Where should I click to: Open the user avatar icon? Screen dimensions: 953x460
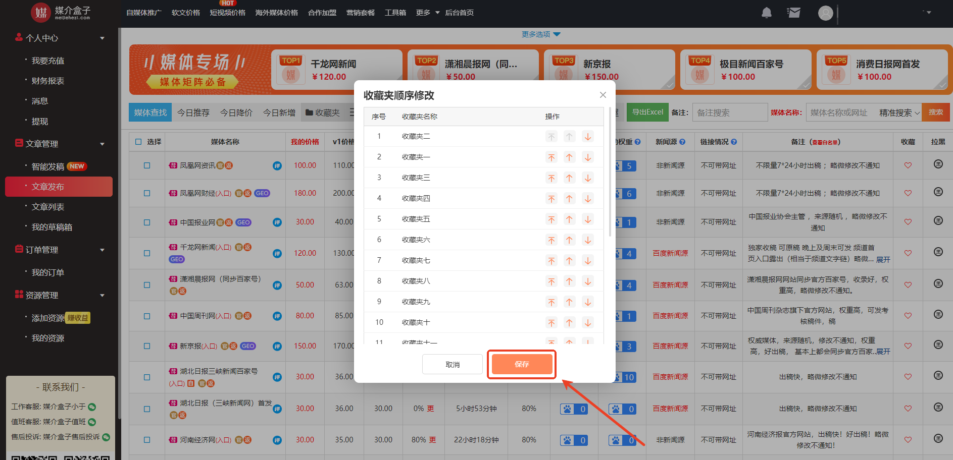click(825, 13)
